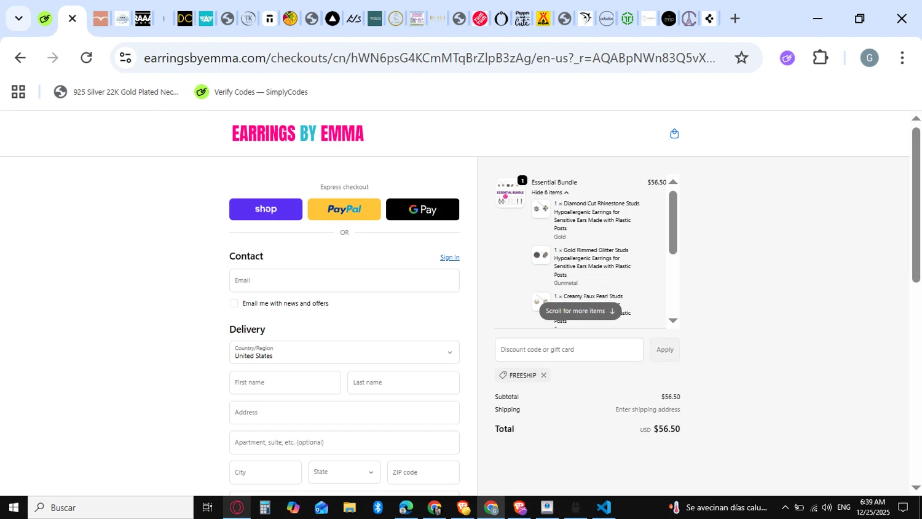Open the volume control in system tray
Image resolution: width=922 pixels, height=519 pixels.
[827, 507]
